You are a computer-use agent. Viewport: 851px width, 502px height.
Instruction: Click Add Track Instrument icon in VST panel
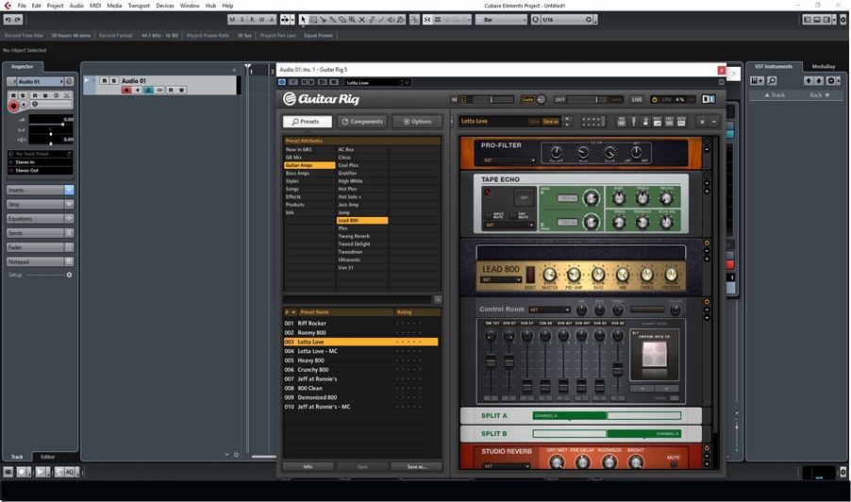[x=757, y=81]
